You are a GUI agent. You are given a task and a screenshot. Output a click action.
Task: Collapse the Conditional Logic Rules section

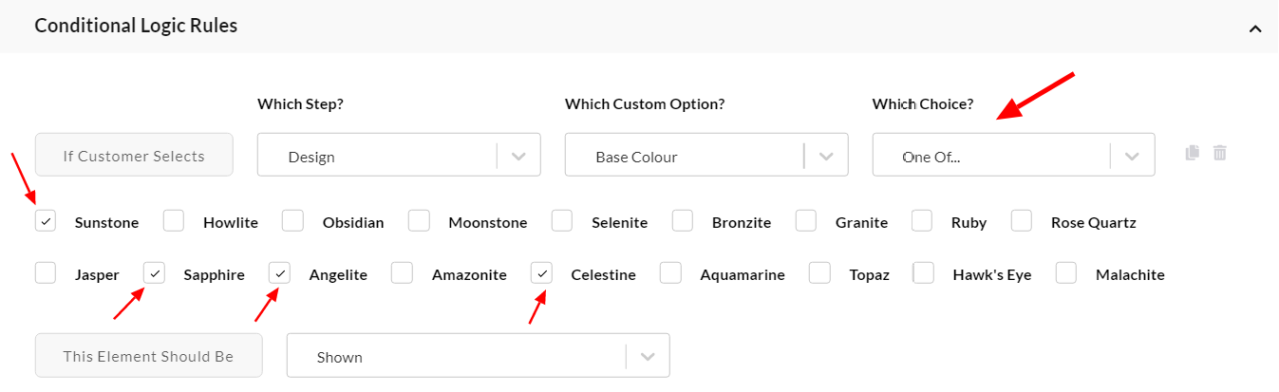(1255, 28)
